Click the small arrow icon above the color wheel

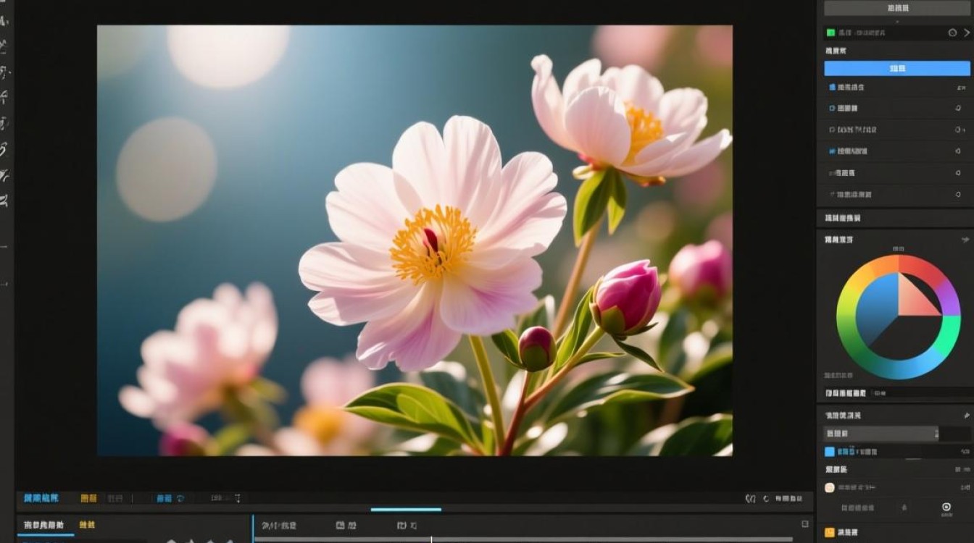click(965, 239)
